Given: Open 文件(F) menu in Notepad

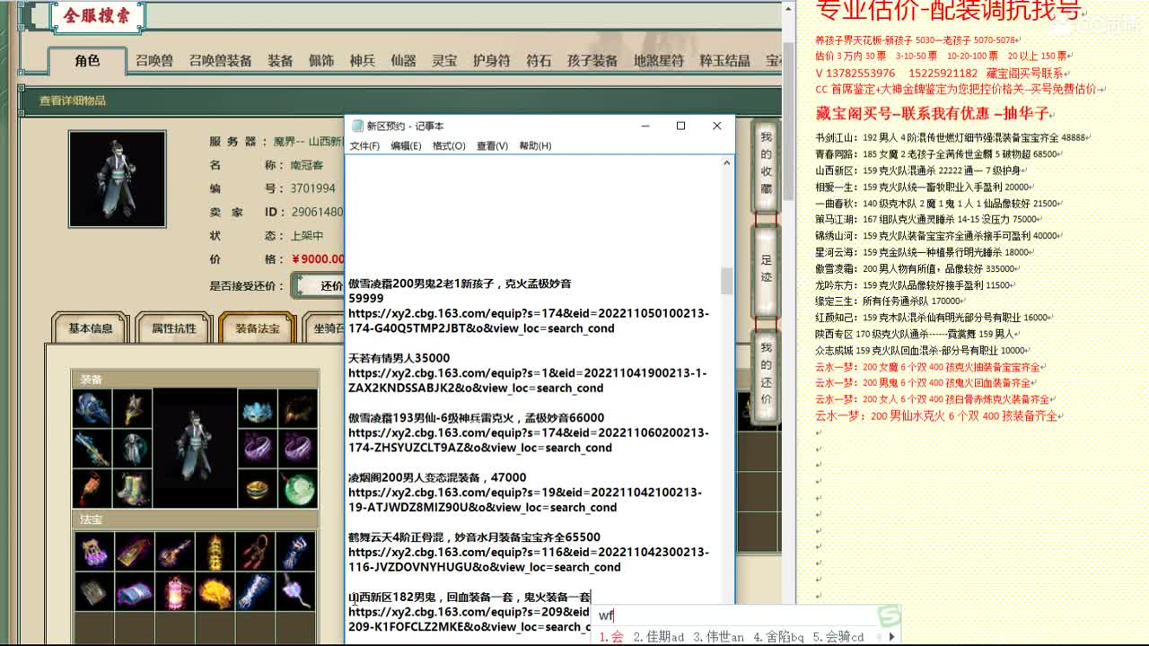Looking at the screenshot, I should click(364, 145).
